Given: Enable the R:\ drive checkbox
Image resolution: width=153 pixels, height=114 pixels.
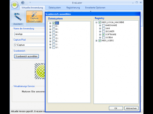Looking at the screenshot, I should click(x=54, y=41).
